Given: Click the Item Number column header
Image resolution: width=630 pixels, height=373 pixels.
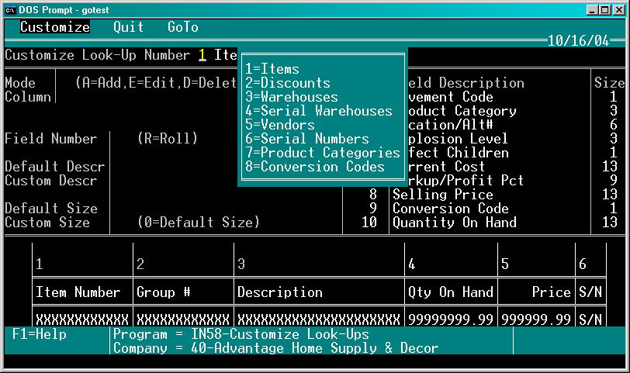Looking at the screenshot, I should click(x=78, y=292).
